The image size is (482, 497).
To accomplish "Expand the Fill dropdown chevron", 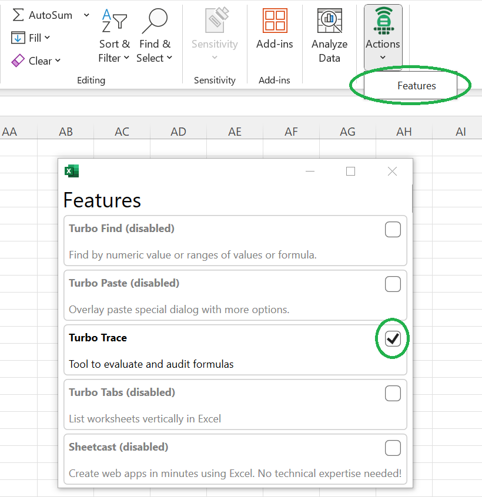I will click(47, 38).
